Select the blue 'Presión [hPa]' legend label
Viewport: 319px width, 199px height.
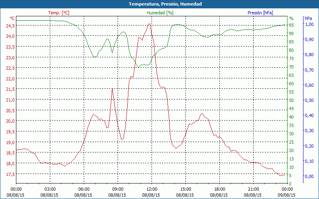tap(260, 13)
